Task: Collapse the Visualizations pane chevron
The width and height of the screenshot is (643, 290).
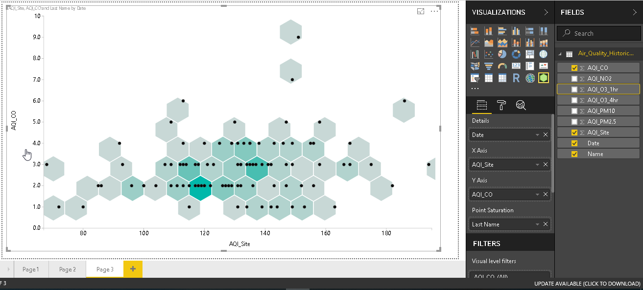Action: (x=546, y=12)
